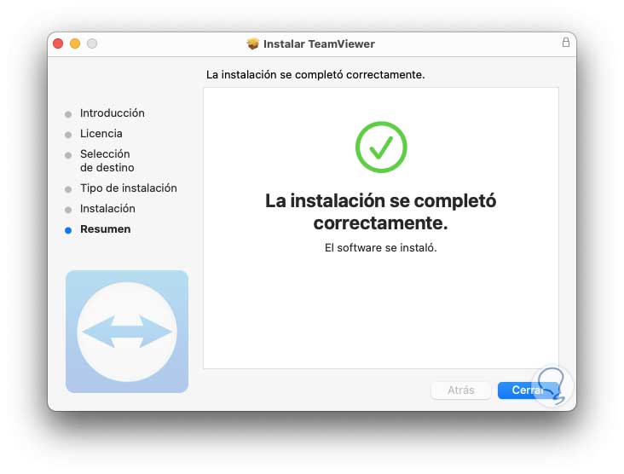This screenshot has width=624, height=474.
Task: Click the package icon beside Instalar TeamViewer
Action: (x=252, y=43)
